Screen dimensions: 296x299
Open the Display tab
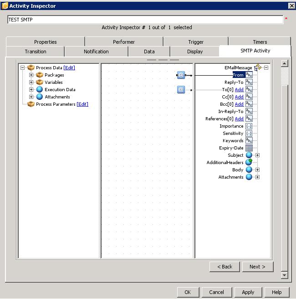[x=195, y=52]
